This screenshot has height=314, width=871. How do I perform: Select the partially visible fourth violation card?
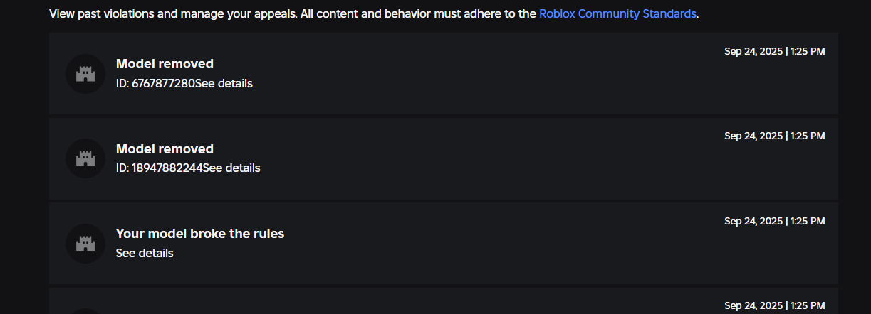(x=443, y=302)
